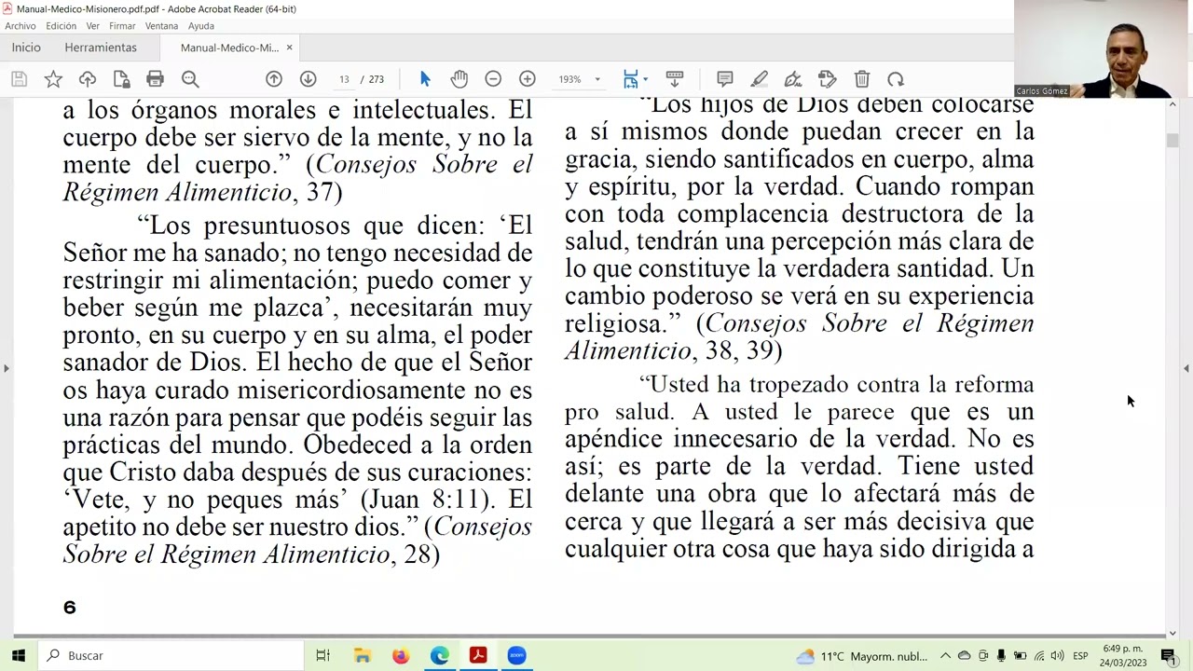Open File Explorer from the taskbar
This screenshot has width=1193, height=671.
click(363, 656)
